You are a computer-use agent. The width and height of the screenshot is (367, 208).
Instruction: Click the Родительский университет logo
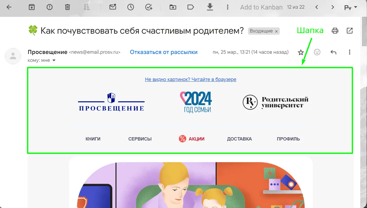(x=275, y=102)
